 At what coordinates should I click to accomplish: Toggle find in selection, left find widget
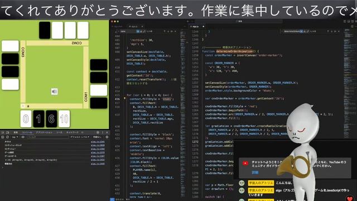pyautogui.click(x=172, y=31)
